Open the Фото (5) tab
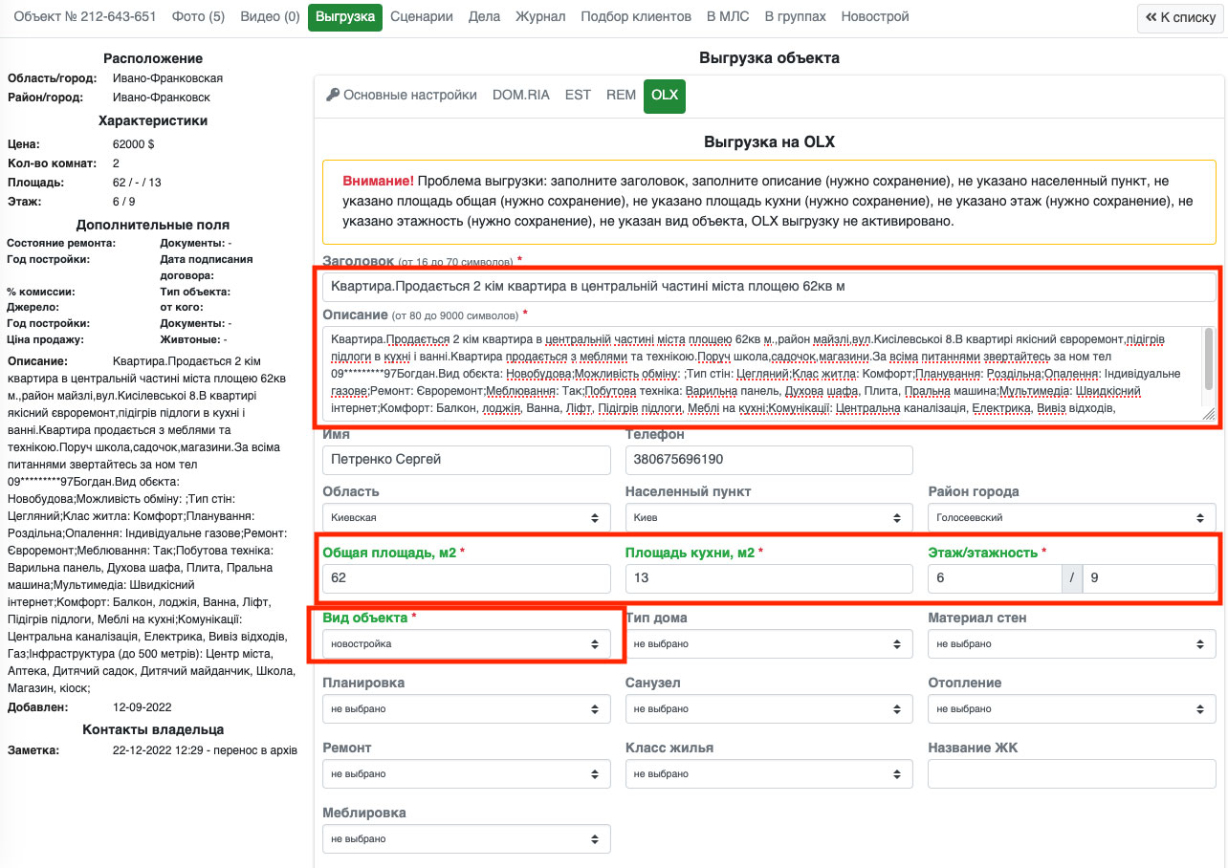 [x=198, y=17]
